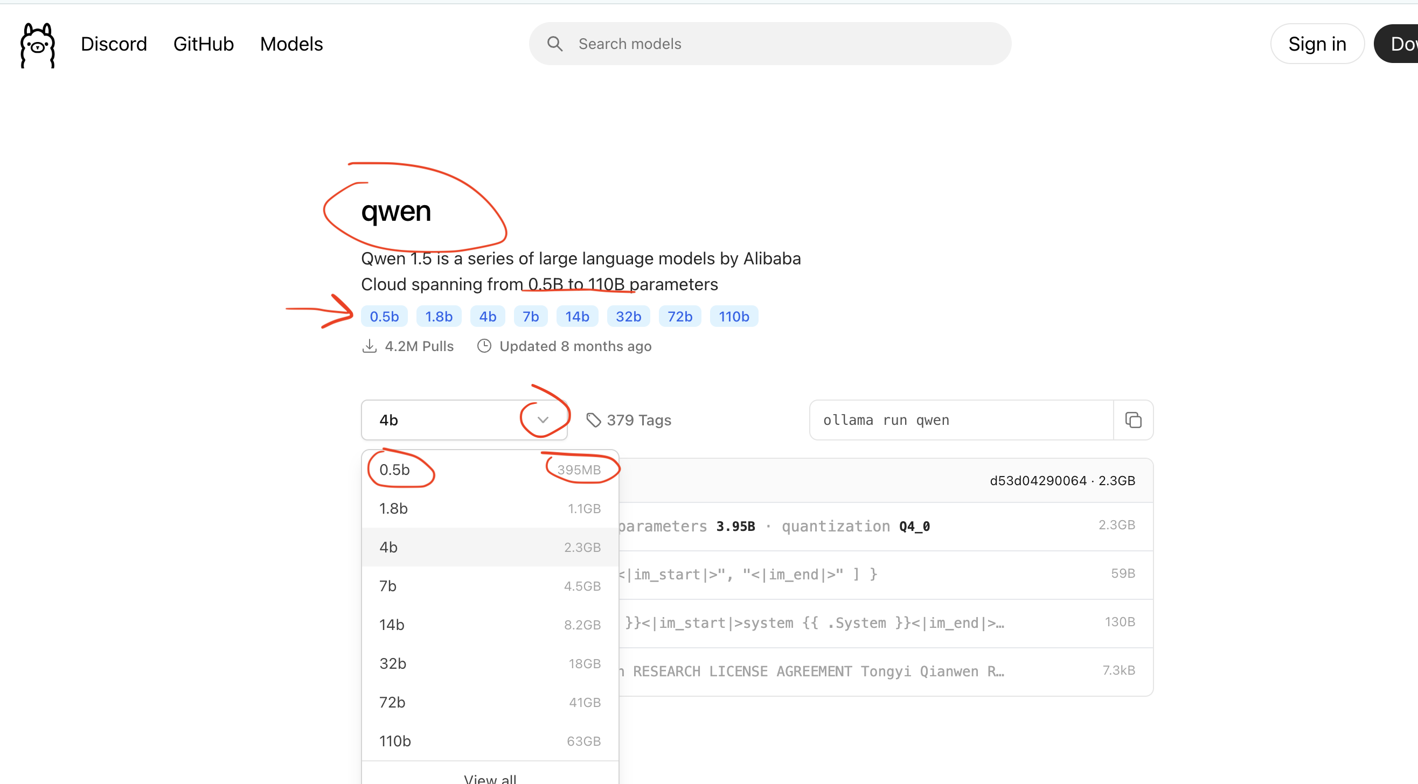Click the Ollama llama logo
This screenshot has height=784, width=1418.
(x=37, y=45)
